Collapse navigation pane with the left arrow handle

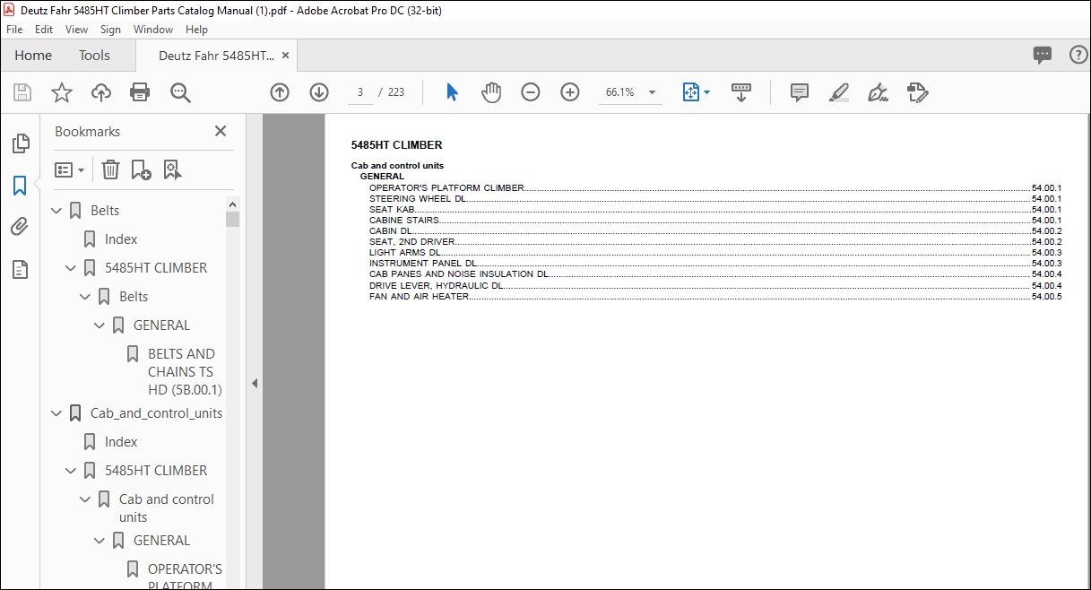tap(254, 383)
